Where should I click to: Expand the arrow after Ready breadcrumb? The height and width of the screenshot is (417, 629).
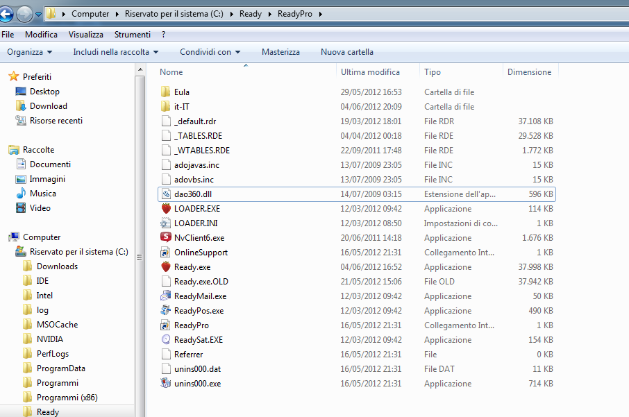coord(270,14)
